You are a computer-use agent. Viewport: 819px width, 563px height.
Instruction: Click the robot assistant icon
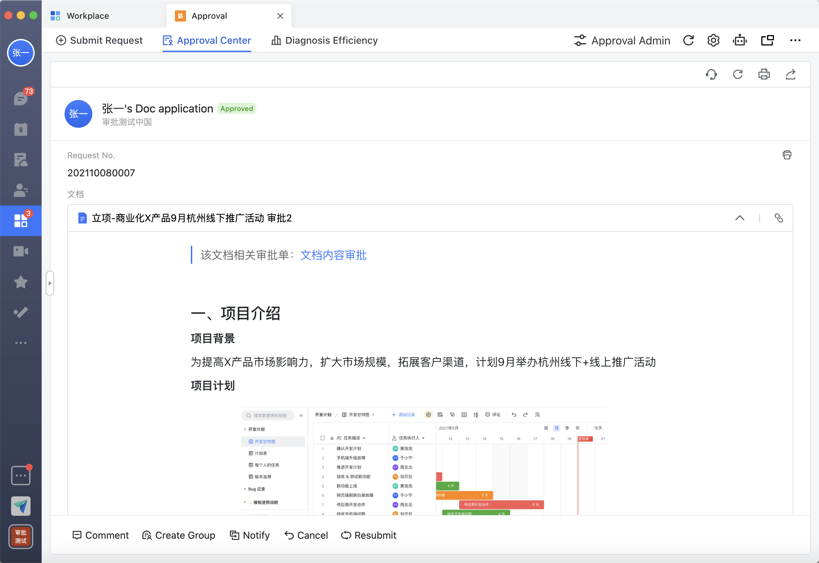click(739, 41)
